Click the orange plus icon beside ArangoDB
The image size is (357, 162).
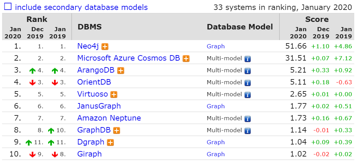pyautogui.click(x=121, y=71)
